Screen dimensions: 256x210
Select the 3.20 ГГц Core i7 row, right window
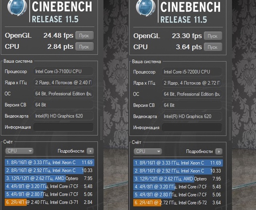[x=178, y=187]
